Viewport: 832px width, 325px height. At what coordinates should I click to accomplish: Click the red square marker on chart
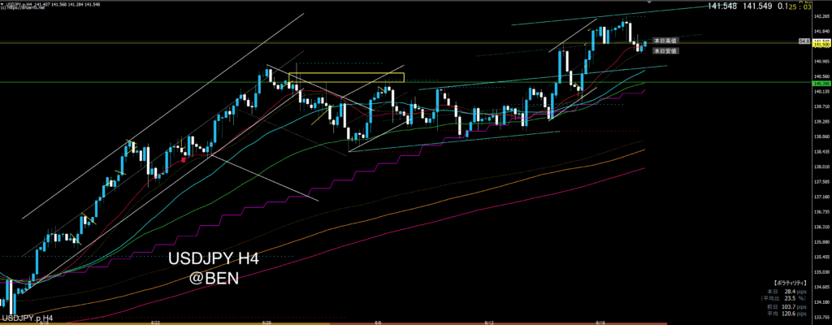tap(184, 160)
